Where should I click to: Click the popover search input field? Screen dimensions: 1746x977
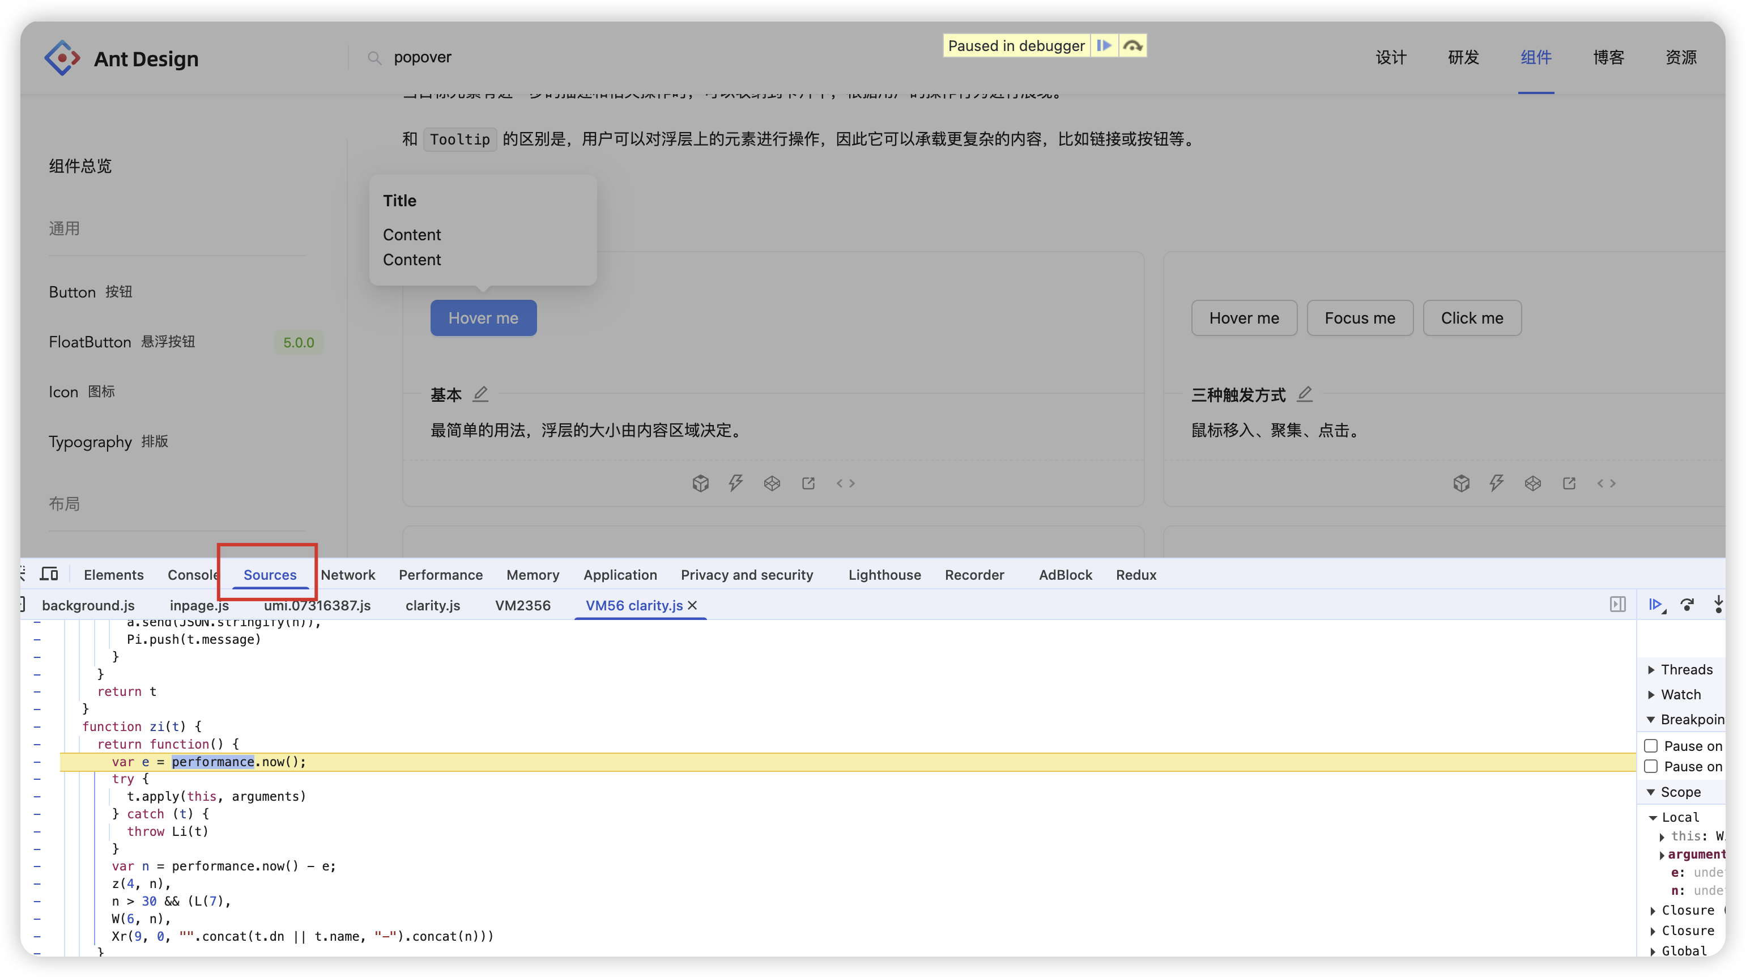point(422,58)
